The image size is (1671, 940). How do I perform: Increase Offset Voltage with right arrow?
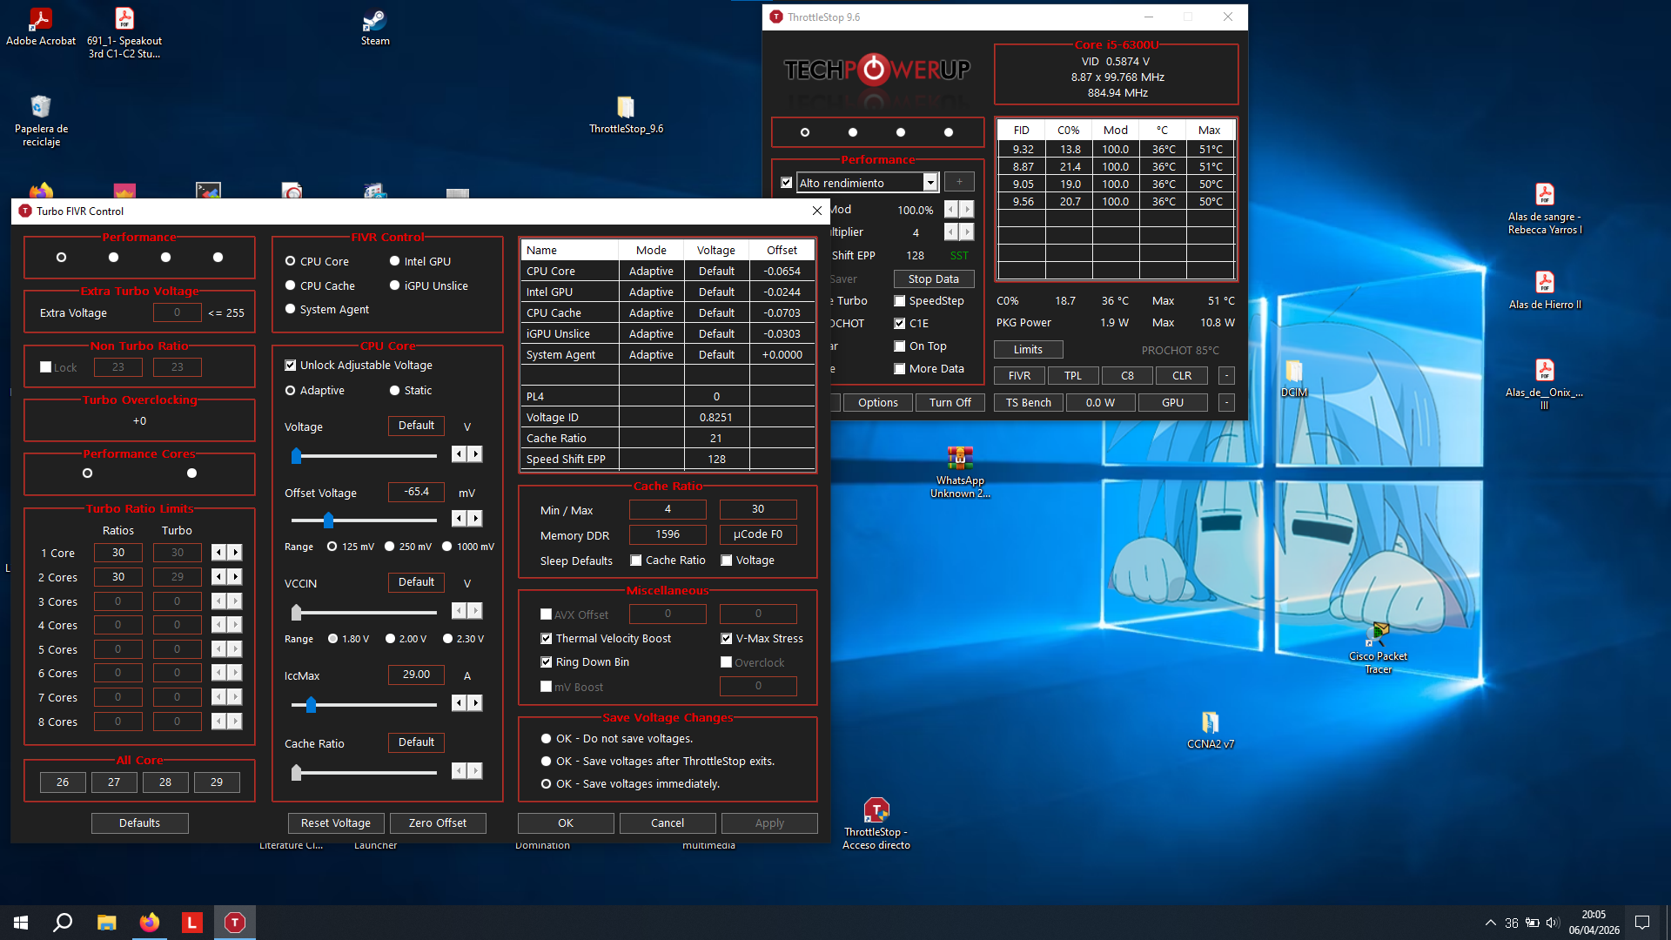[475, 519]
